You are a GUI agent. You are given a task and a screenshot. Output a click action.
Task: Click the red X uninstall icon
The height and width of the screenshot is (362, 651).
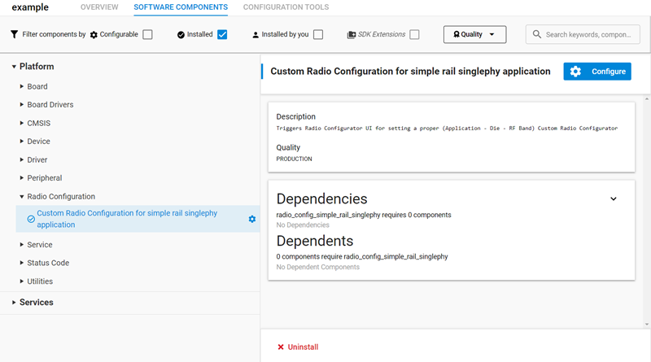click(281, 347)
